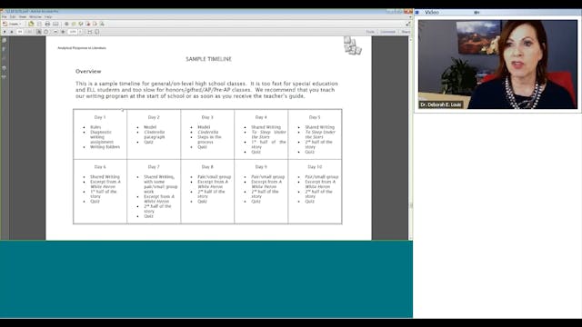Click the SAMPLE TIMELINE heading
This screenshot has width=582, height=327.
(208, 59)
